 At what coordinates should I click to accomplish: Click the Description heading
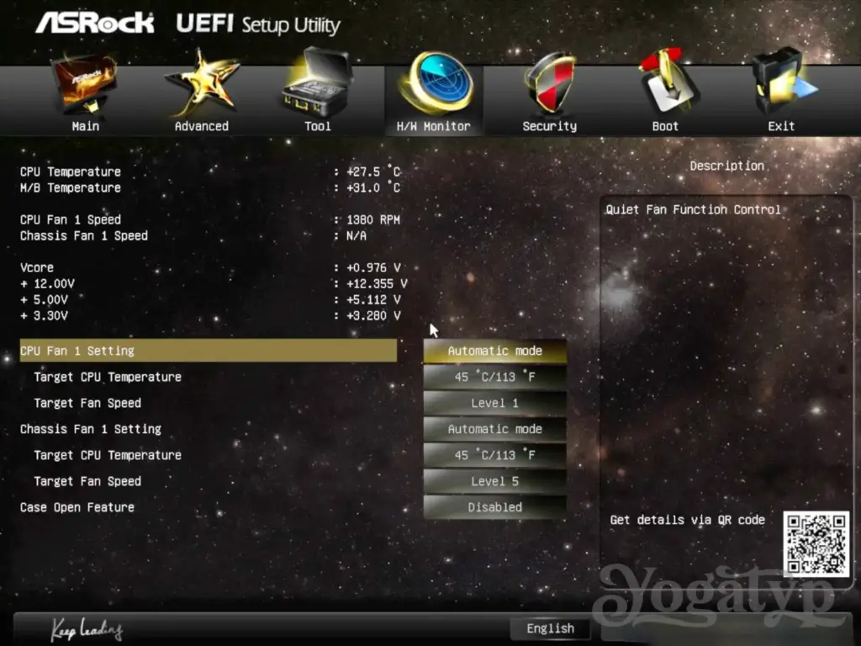pyautogui.click(x=727, y=166)
